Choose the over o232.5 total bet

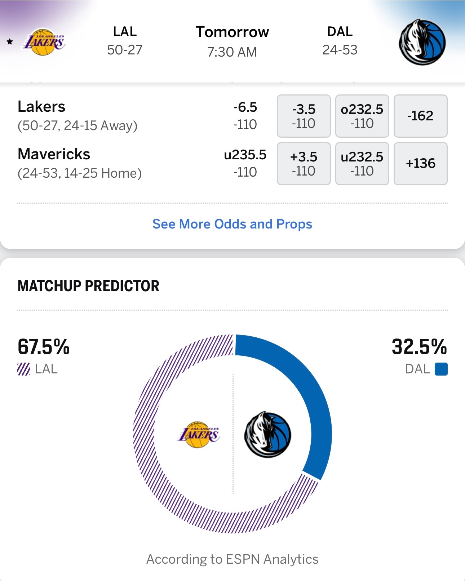click(362, 116)
